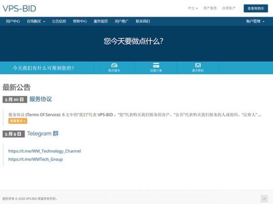Click the 5月20日 date label
This screenshot has width=273, height=204.
[x=15, y=99]
